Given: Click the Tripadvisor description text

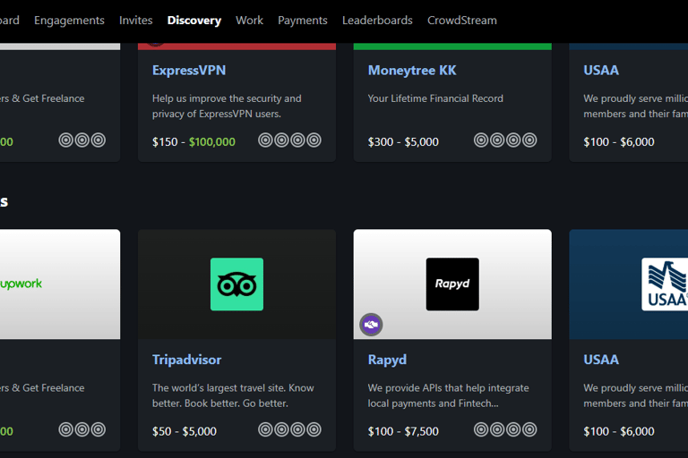Looking at the screenshot, I should 233,395.
